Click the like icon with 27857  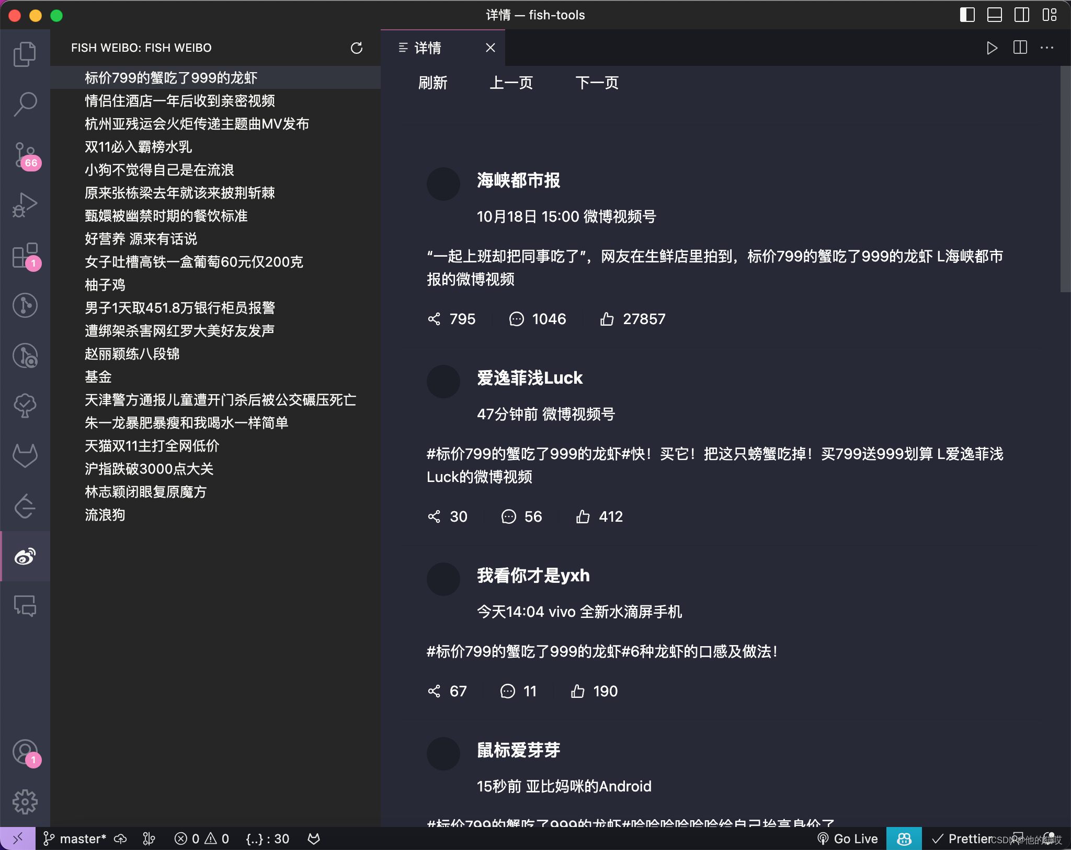click(607, 319)
